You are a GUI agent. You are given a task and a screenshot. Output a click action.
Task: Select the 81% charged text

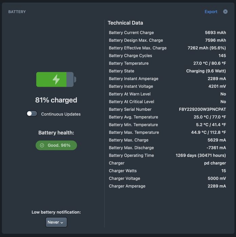click(56, 100)
